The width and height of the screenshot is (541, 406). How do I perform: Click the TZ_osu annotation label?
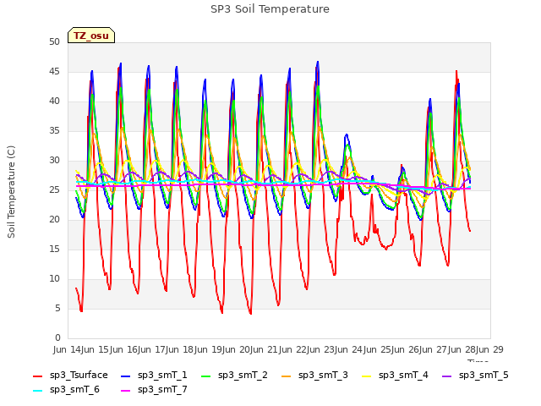[91, 36]
